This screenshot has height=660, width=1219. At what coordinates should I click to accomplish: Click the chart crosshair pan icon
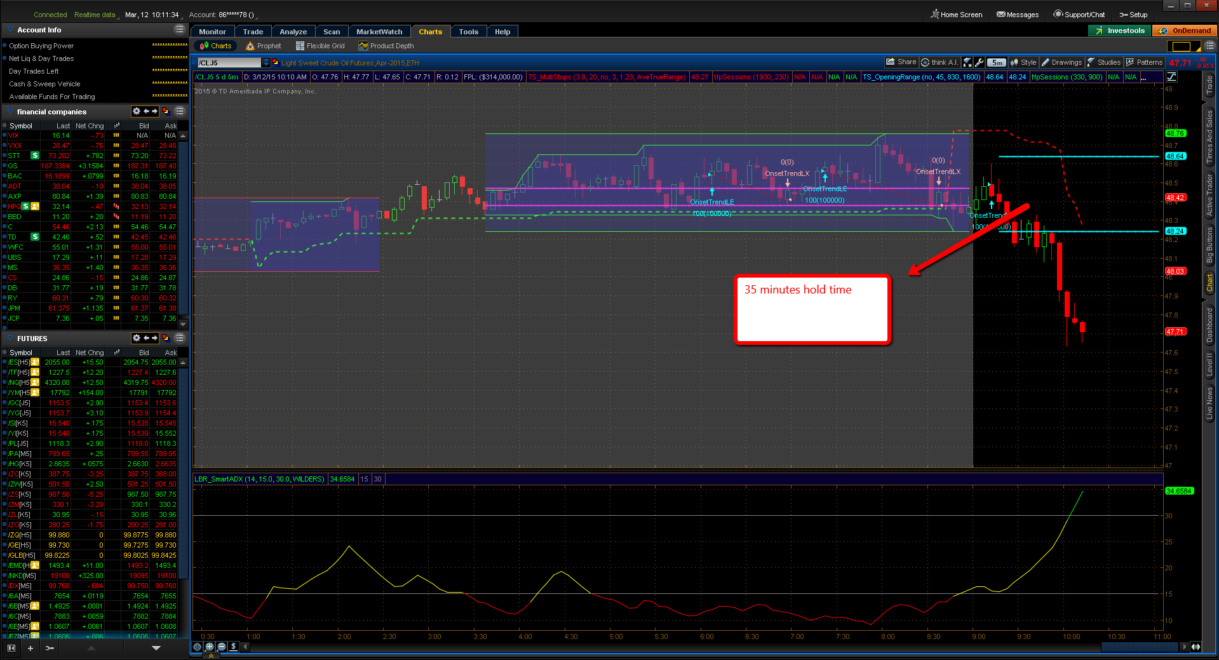point(198,647)
